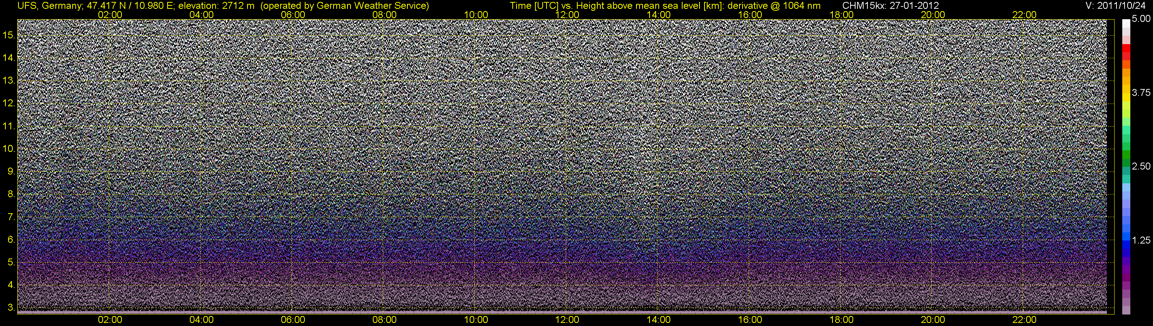The image size is (1153, 326).
Task: Click the 14:00 label on the top time axis
Action: pyautogui.click(x=659, y=15)
